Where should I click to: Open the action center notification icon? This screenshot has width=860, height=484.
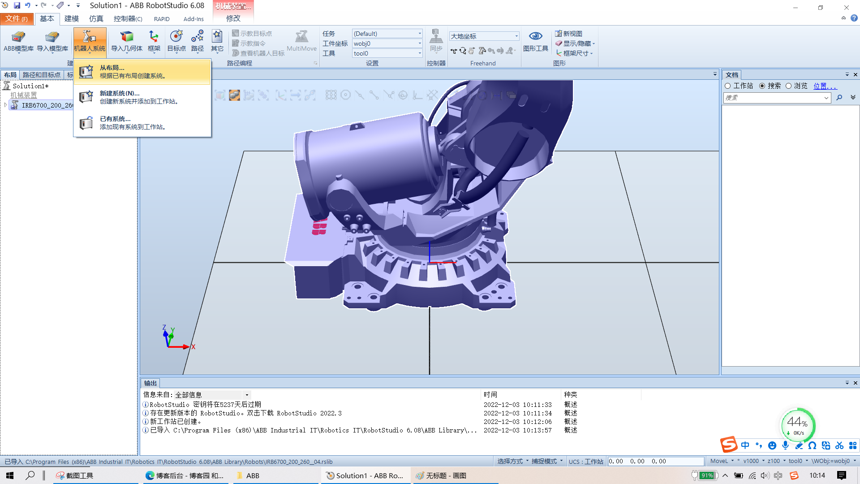pos(842,475)
